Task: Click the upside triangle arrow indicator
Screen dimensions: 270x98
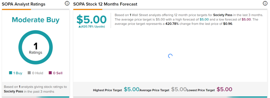Action: pyautogui.click(x=80, y=27)
